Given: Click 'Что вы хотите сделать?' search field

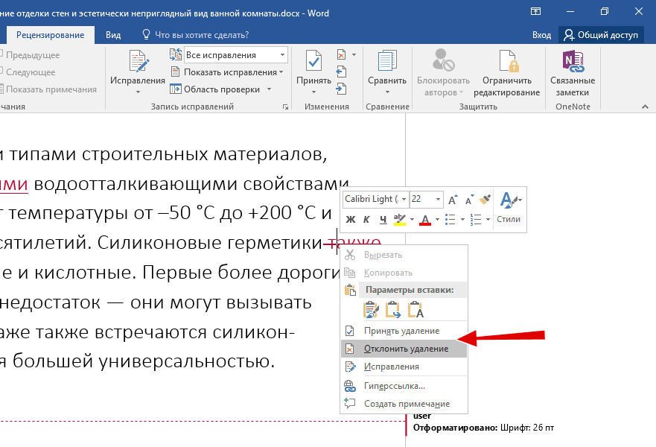Looking at the screenshot, I should click(202, 35).
